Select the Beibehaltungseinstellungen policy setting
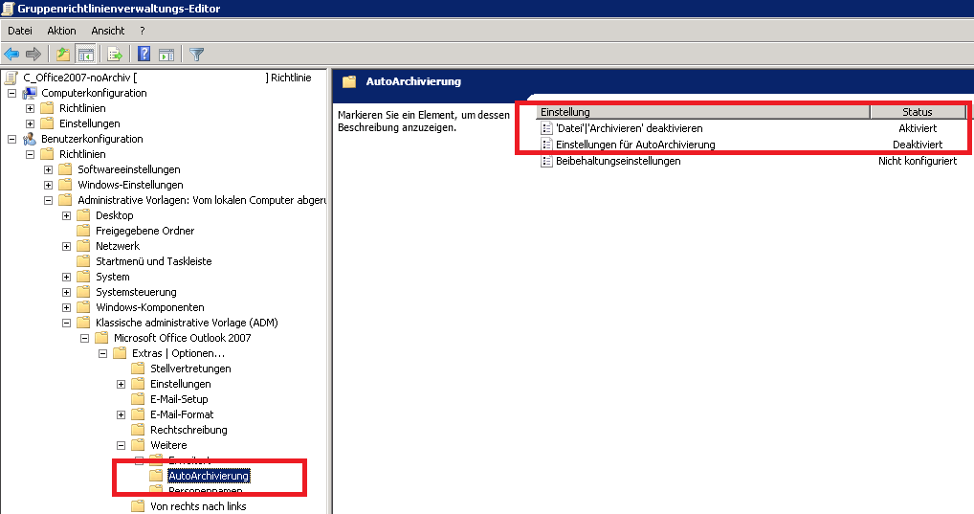The width and height of the screenshot is (974, 514). pos(618,161)
